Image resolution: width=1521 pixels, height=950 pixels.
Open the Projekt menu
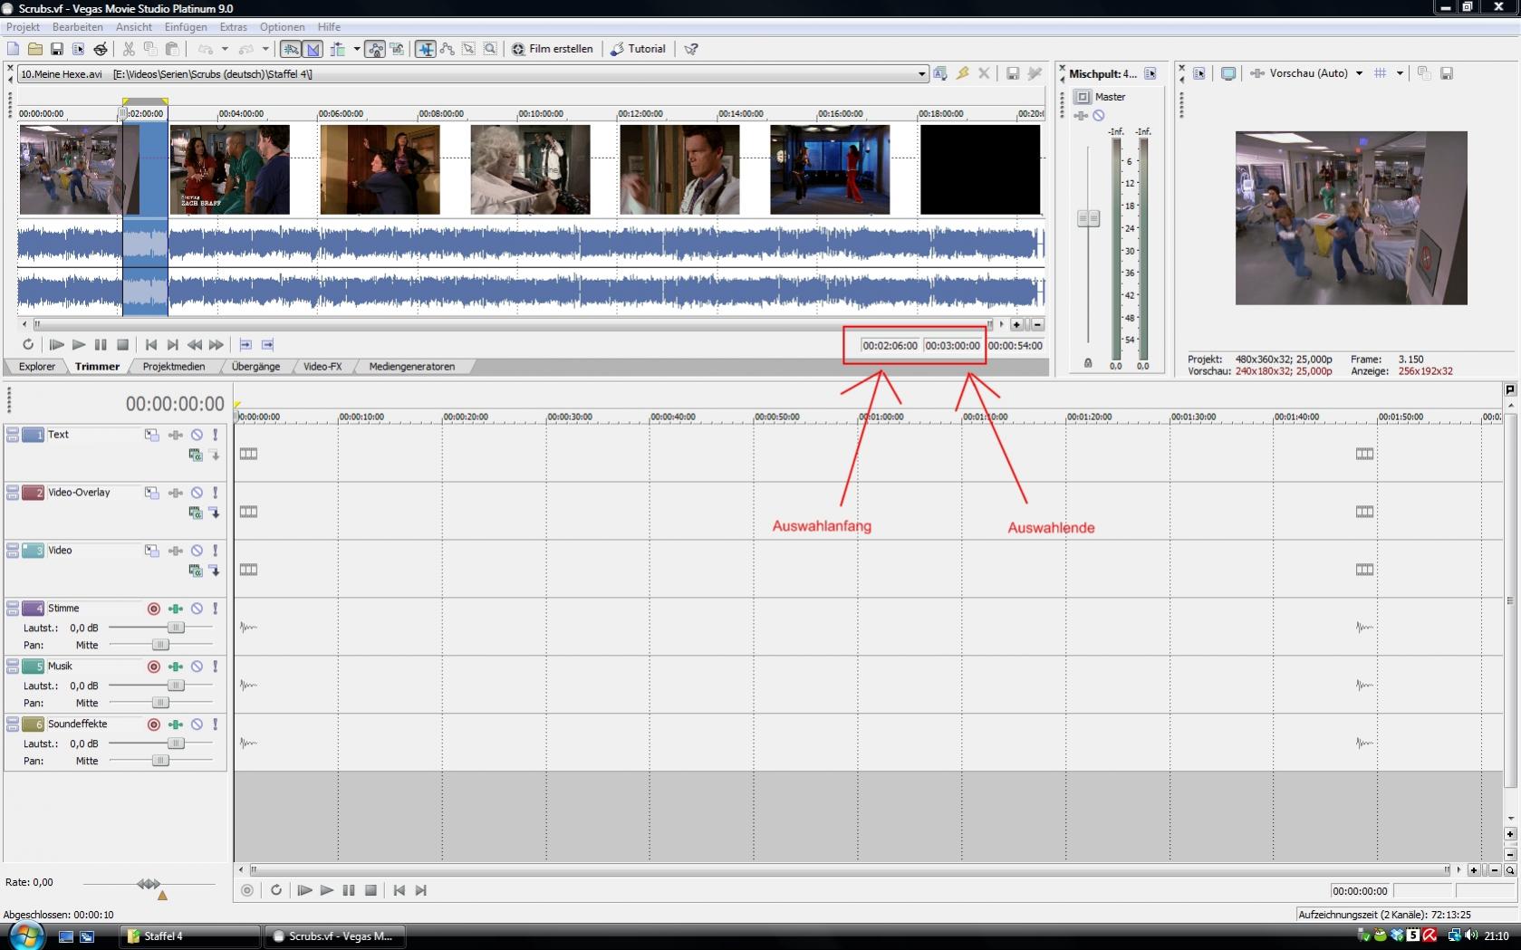coord(23,27)
